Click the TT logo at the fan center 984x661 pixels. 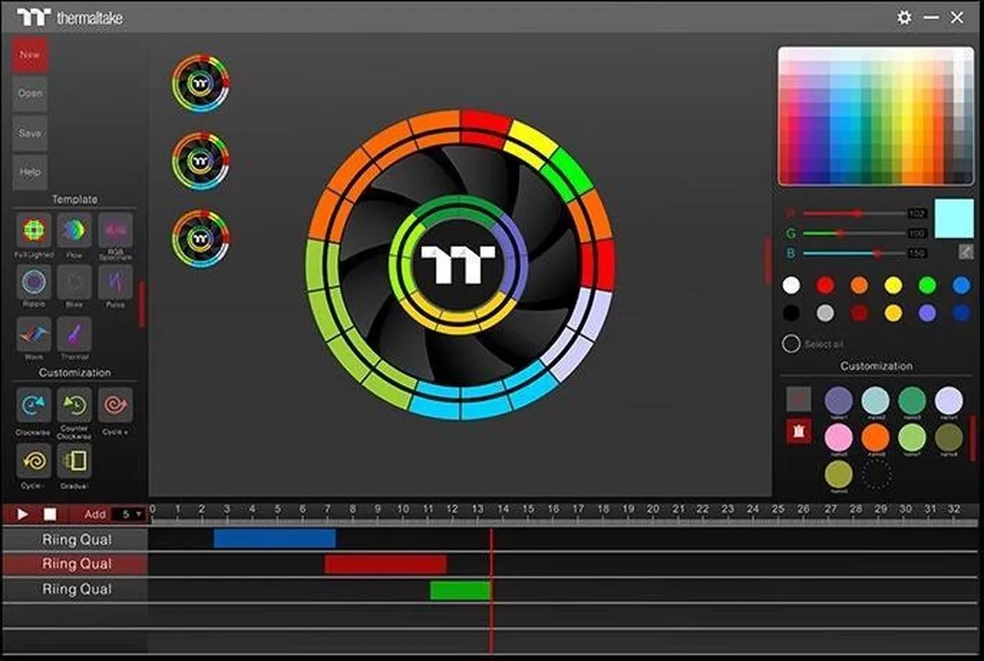[x=458, y=265]
